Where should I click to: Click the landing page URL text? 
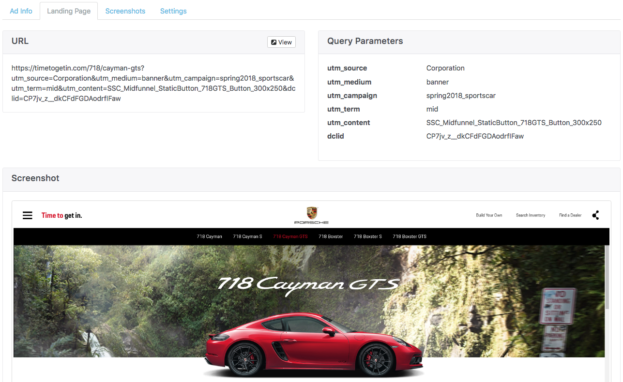pos(153,83)
